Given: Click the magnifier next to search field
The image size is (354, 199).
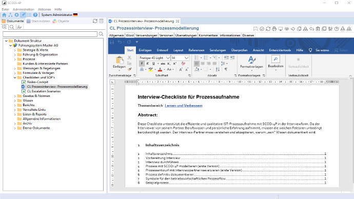Looking at the screenshot, I should pyautogui.click(x=101, y=34).
